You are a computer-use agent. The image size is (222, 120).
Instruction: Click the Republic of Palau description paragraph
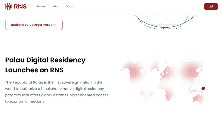pos(57,92)
